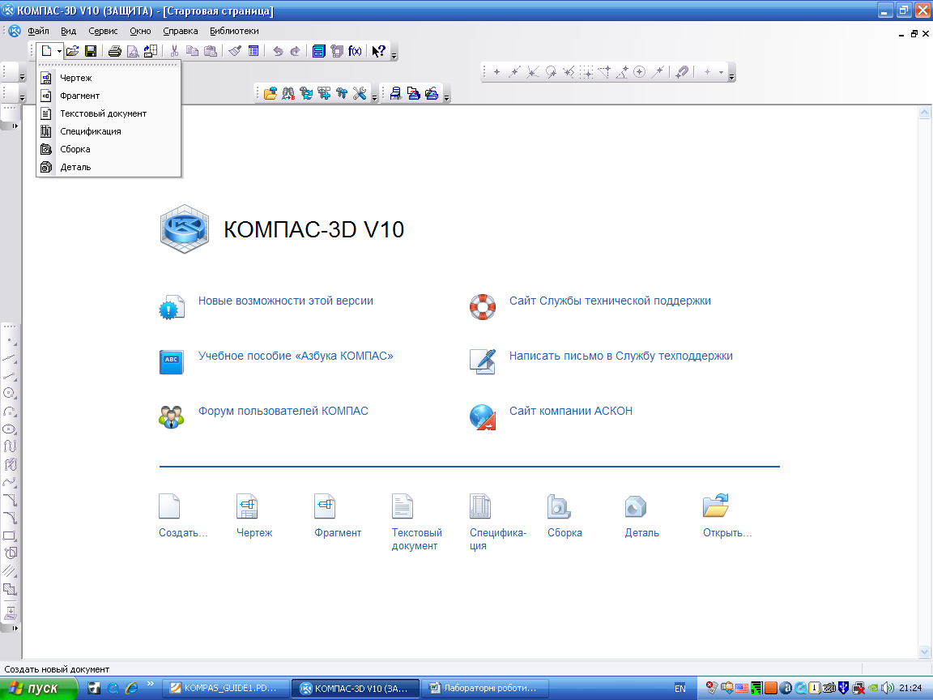Open the Сервис menu
933x700 pixels.
103,31
